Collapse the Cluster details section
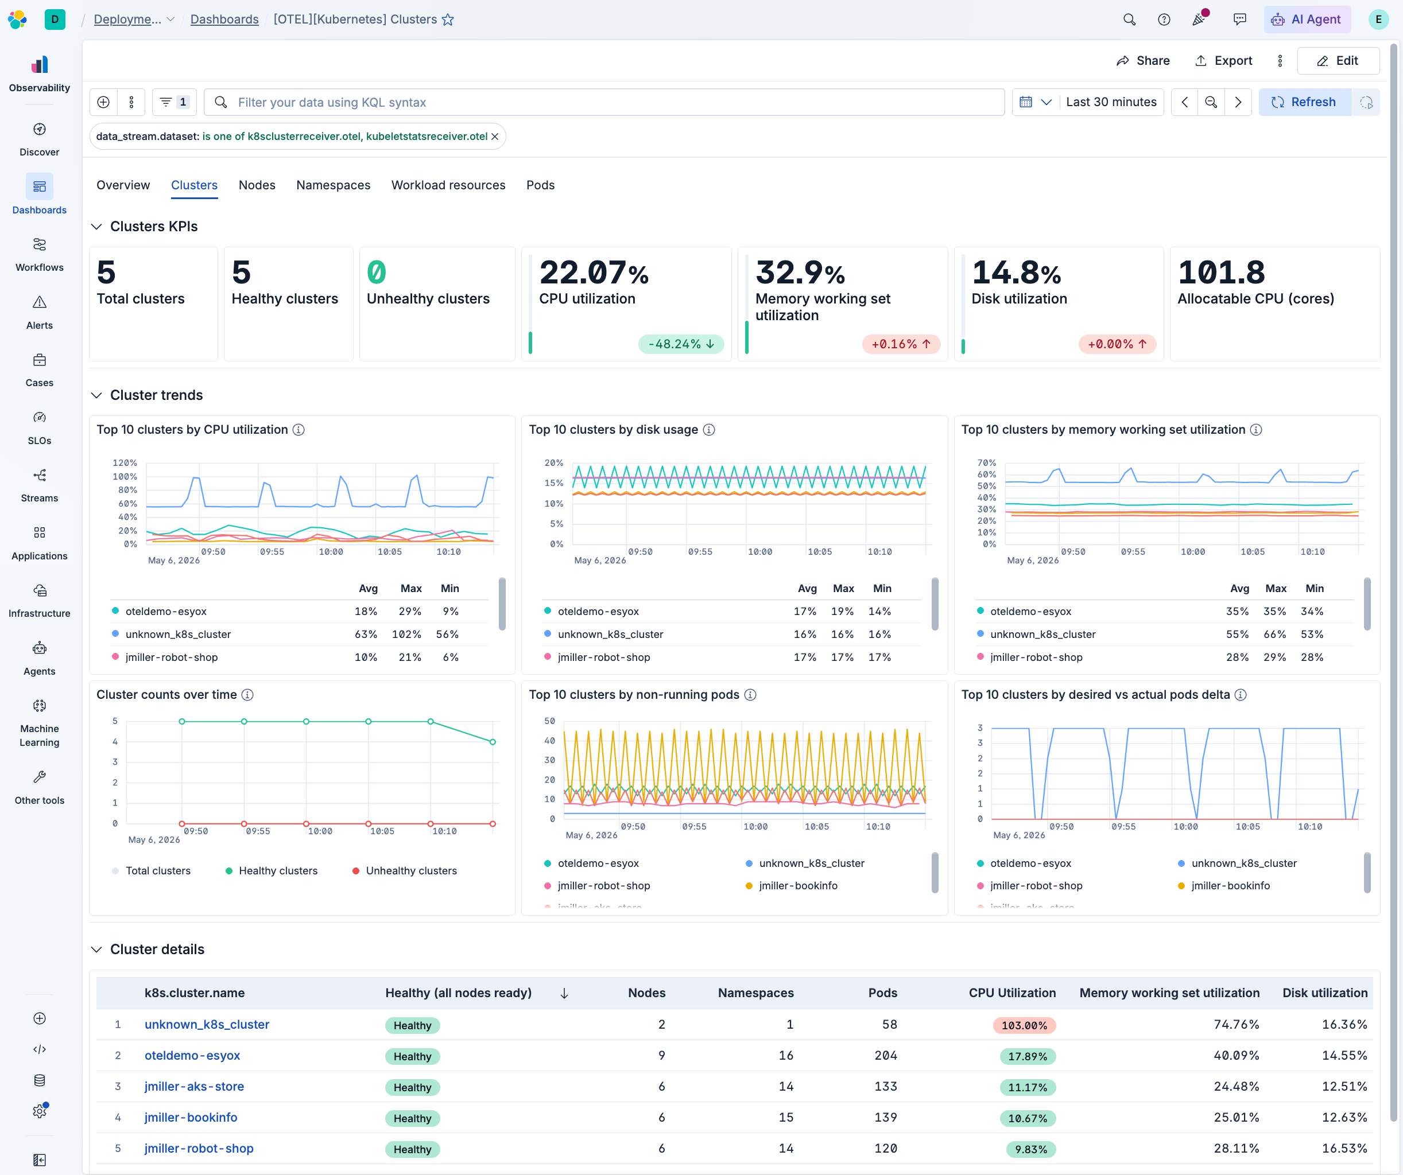Image resolution: width=1403 pixels, height=1175 pixels. click(x=97, y=950)
